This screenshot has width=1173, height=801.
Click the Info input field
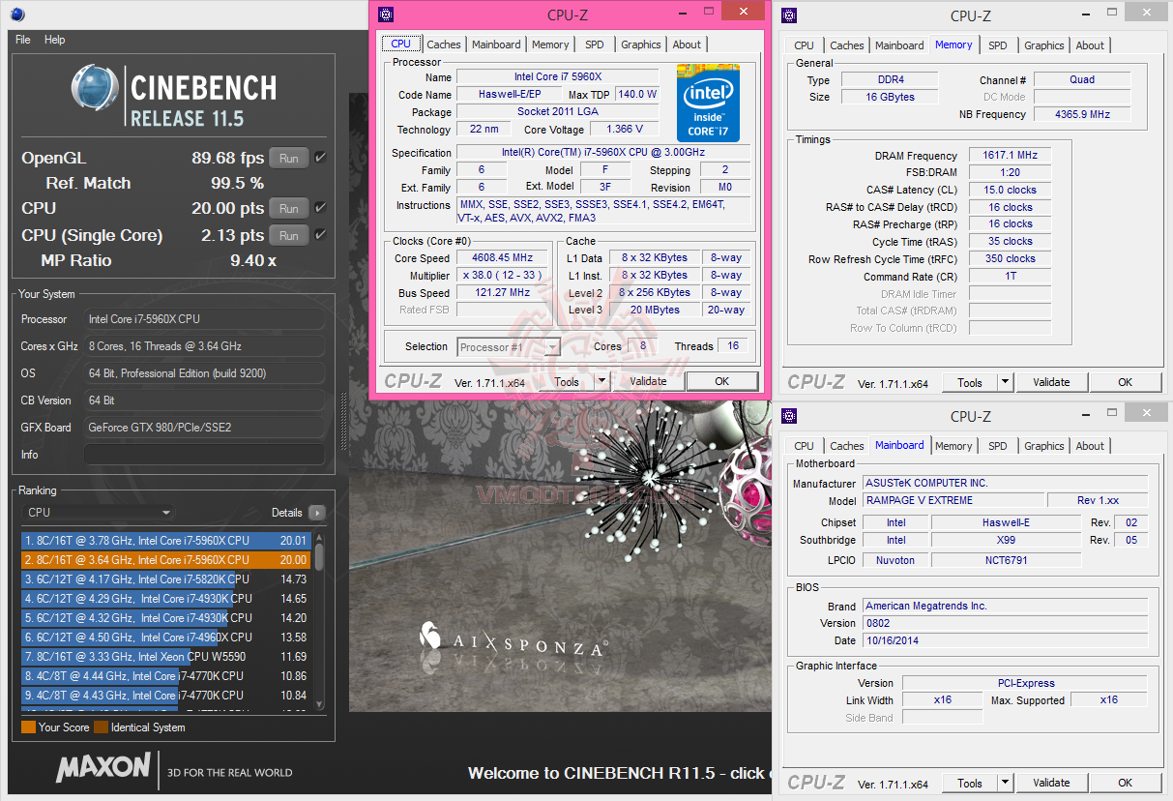204,455
